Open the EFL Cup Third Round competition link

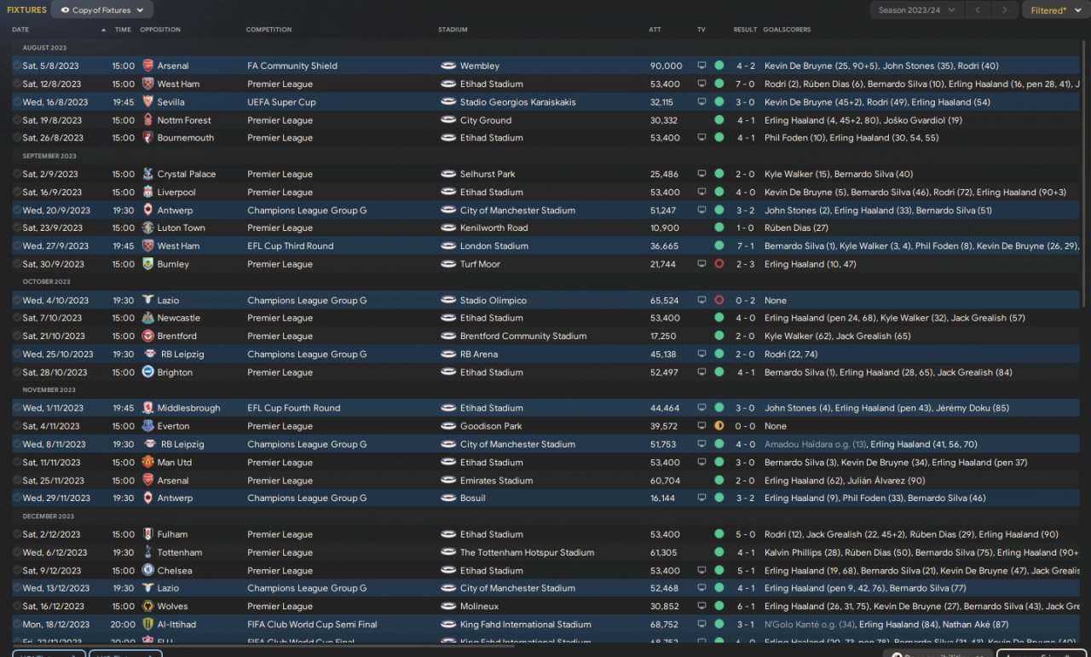[291, 246]
